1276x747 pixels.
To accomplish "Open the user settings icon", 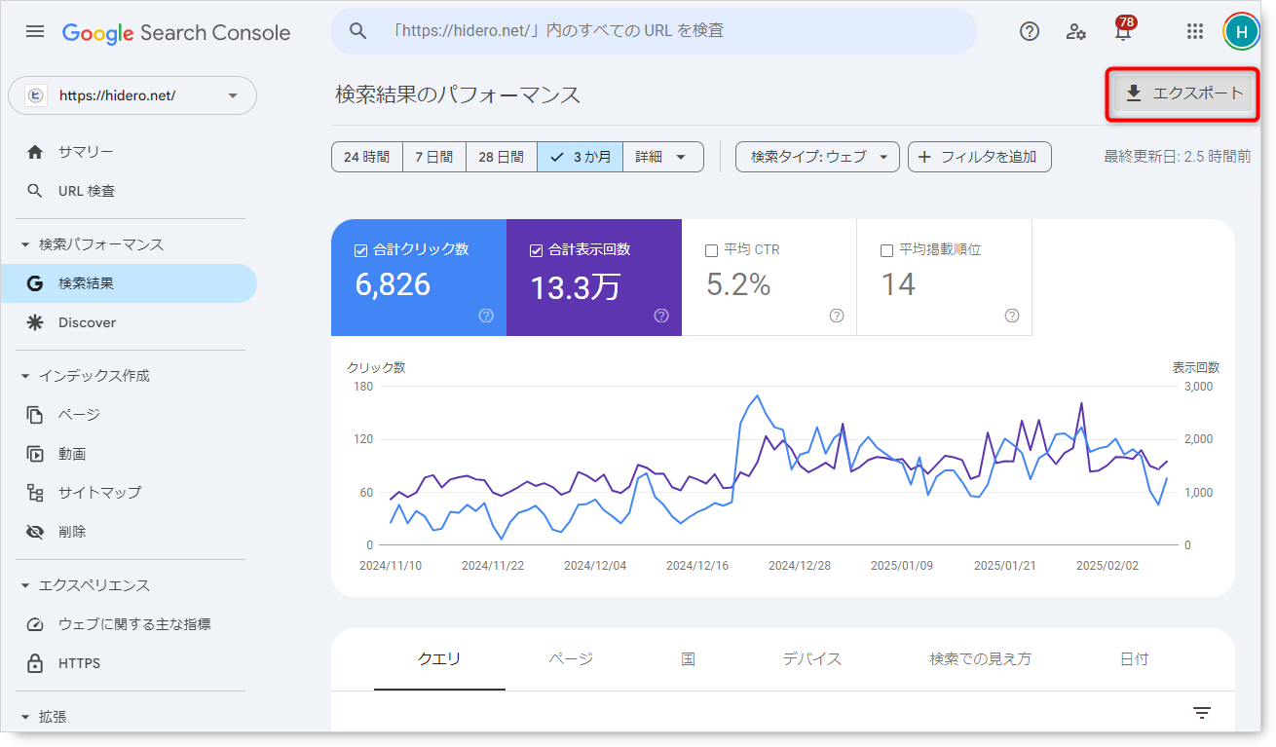I will click(1075, 32).
